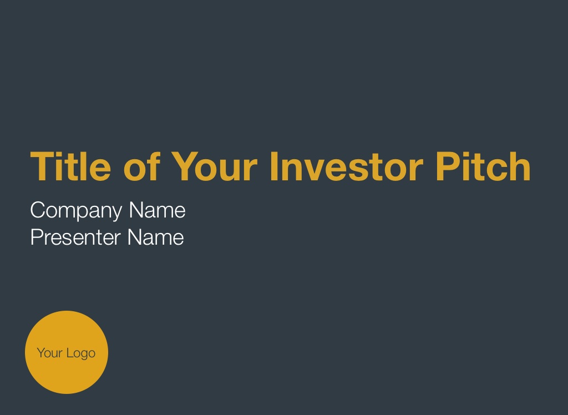Image resolution: width=568 pixels, height=415 pixels.
Task: Click the capital C in Company
Action: coord(38,210)
